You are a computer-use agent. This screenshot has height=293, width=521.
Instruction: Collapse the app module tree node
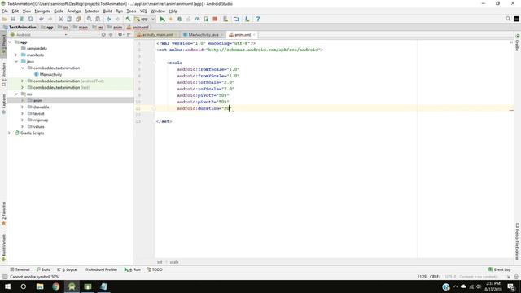(x=10, y=42)
